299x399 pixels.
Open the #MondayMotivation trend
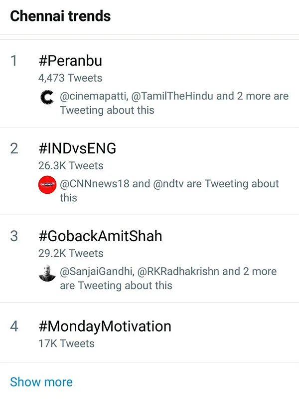point(105,326)
